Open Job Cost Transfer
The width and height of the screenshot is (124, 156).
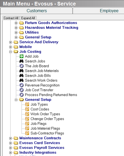coord(39,90)
